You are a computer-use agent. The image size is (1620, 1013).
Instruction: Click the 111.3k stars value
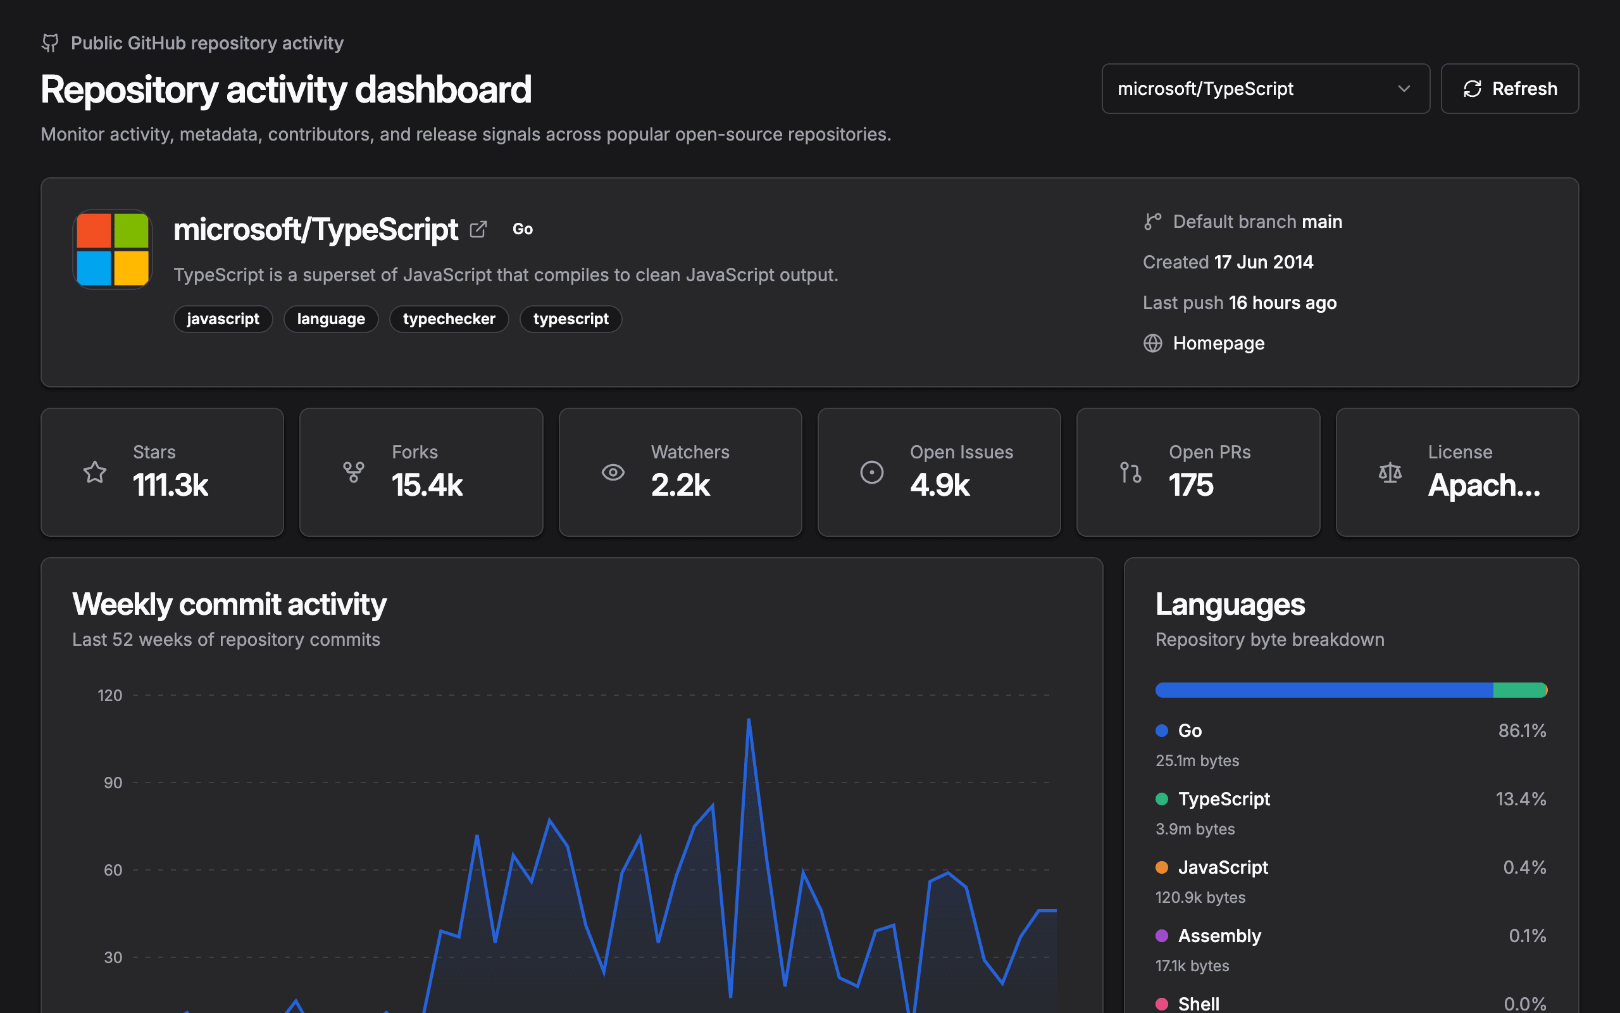[x=171, y=485]
